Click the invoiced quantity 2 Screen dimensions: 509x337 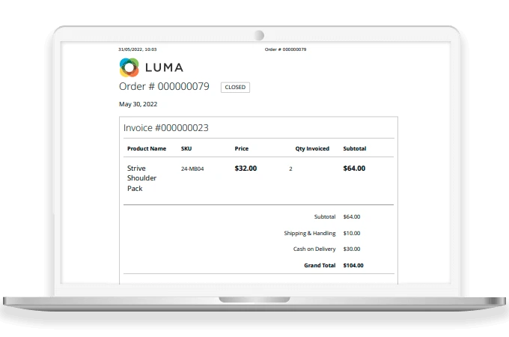[290, 168]
